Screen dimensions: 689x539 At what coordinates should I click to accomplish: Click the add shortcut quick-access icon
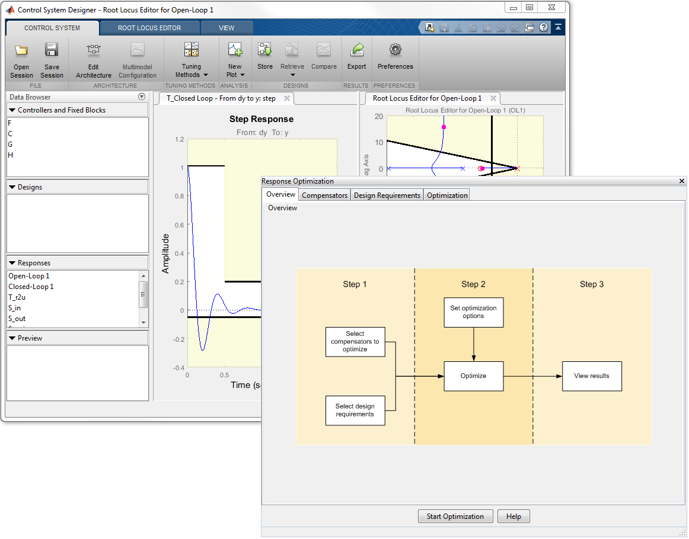coord(429,28)
